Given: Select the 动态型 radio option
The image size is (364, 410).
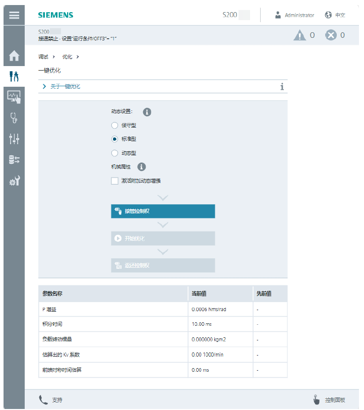Looking at the screenshot, I should [114, 153].
